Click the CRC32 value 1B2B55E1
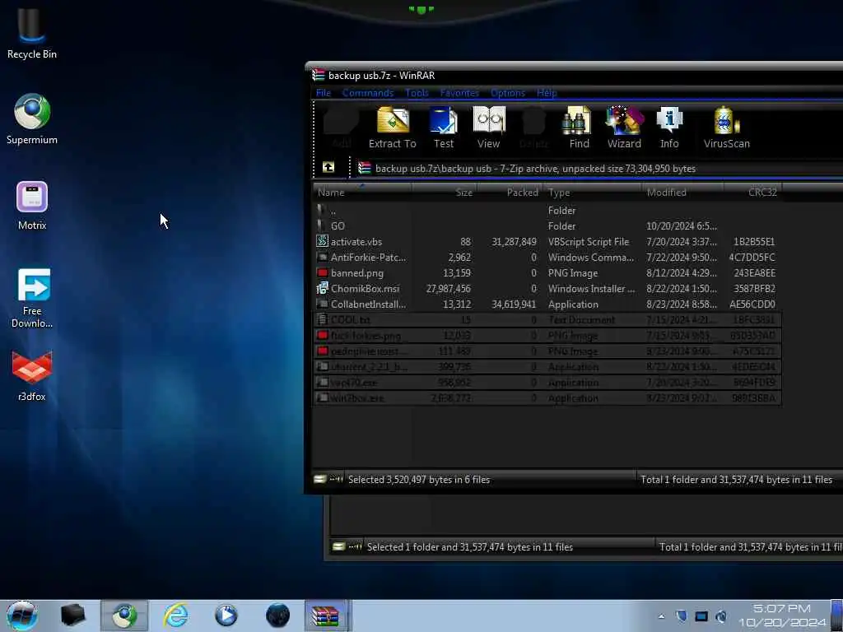843x632 pixels. [x=754, y=241]
